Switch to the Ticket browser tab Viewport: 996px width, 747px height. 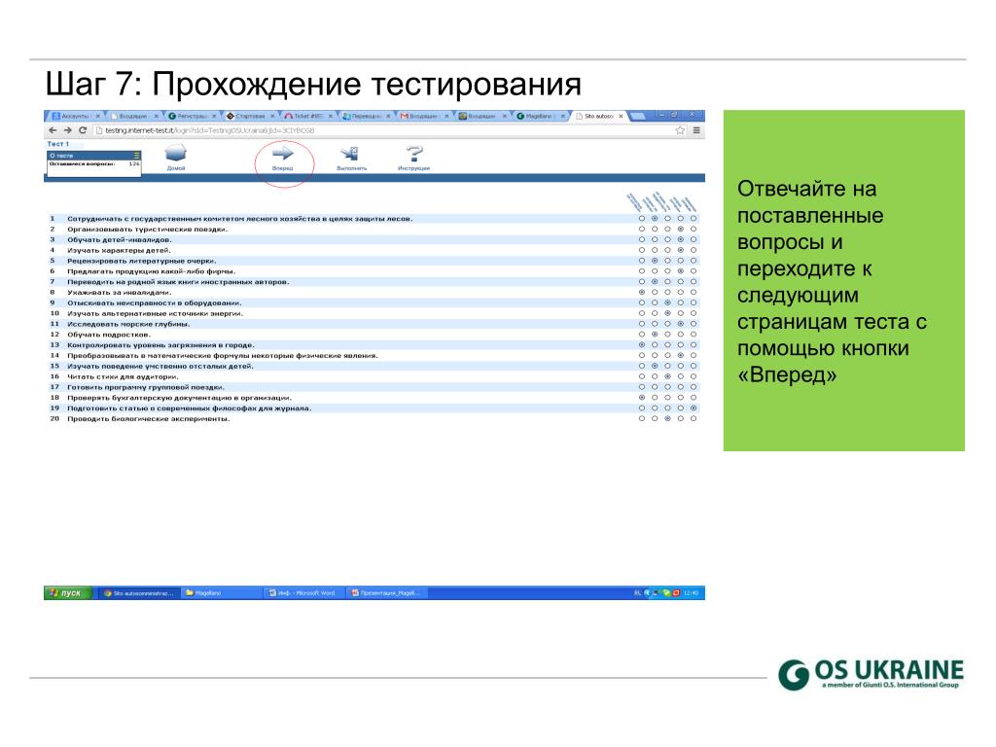(x=308, y=117)
